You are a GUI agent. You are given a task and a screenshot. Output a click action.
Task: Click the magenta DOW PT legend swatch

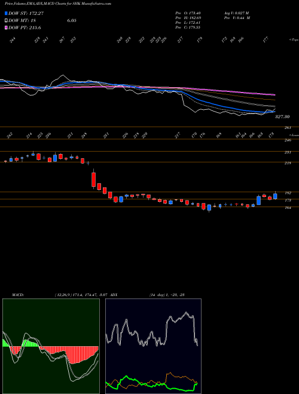pos(6,27)
